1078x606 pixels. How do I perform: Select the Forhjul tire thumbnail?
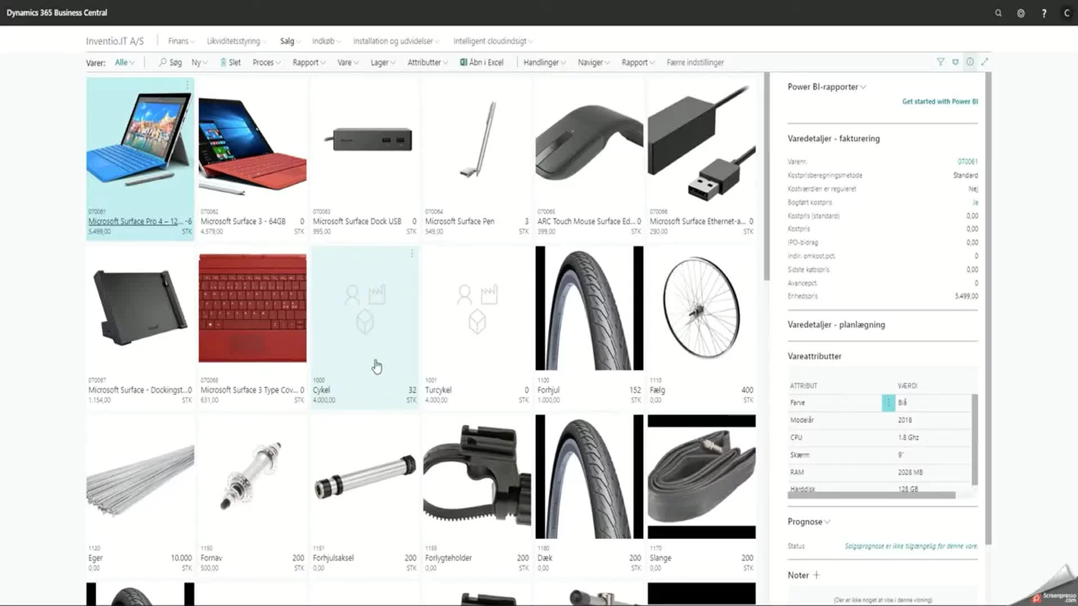[x=590, y=309]
